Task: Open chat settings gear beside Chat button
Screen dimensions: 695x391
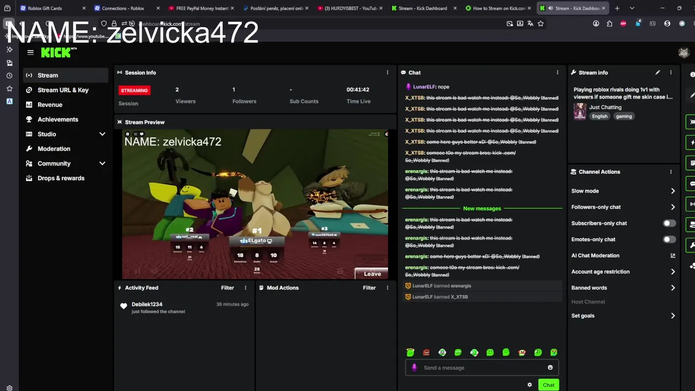Action: tap(529, 385)
